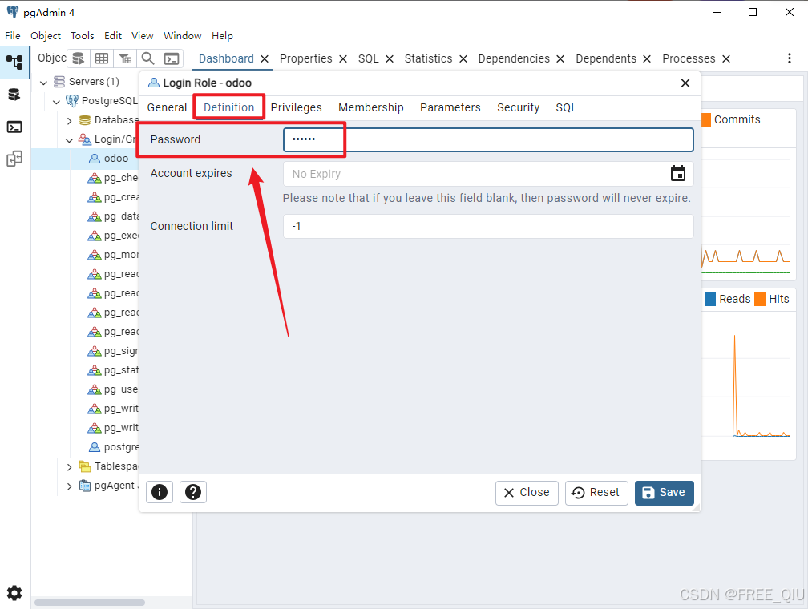Switch to the Security tab
Image resolution: width=808 pixels, height=609 pixels.
click(x=519, y=107)
